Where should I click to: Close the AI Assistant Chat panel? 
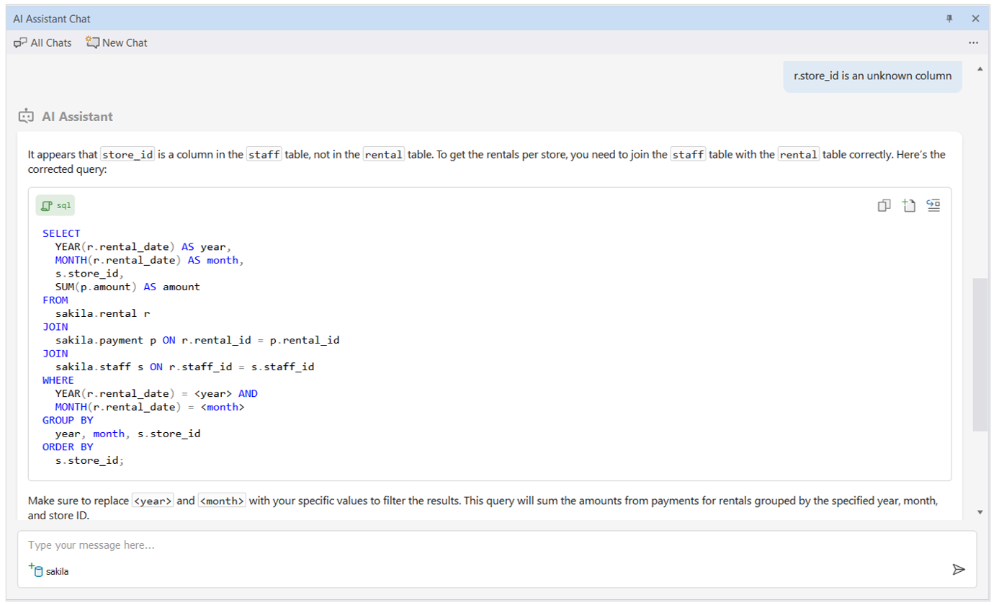click(975, 19)
